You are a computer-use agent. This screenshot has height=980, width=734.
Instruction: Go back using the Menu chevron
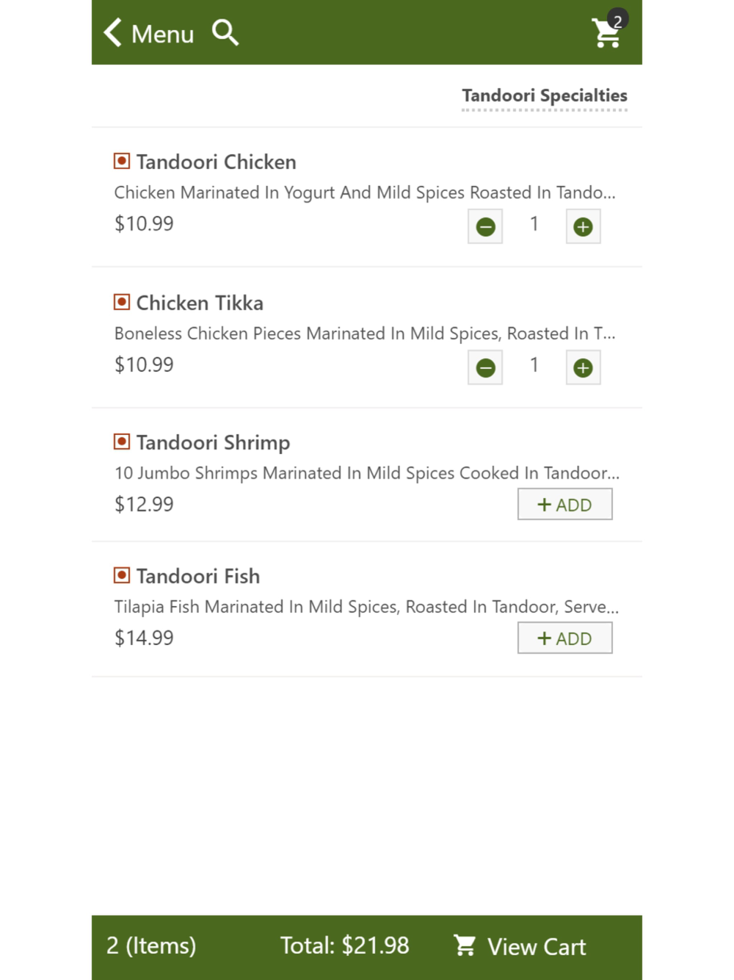click(149, 33)
